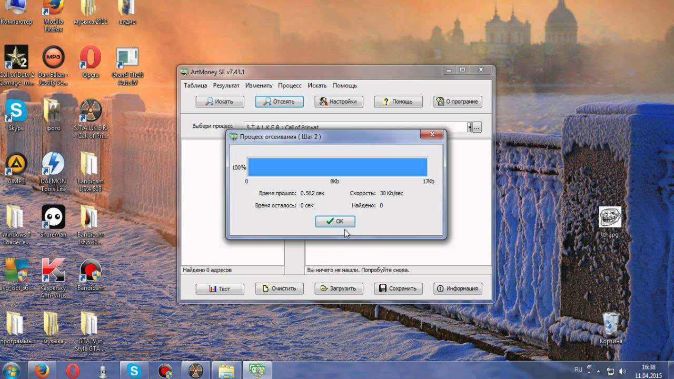
Task: Click the Загрузить button
Action: [x=339, y=288]
